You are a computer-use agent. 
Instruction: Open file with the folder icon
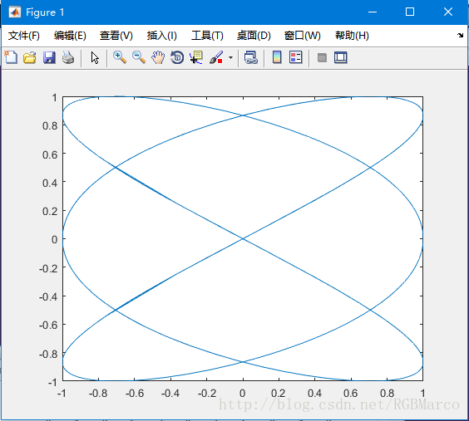coord(30,57)
